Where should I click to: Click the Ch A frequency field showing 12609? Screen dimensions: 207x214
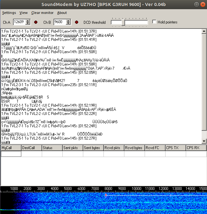click(x=19, y=22)
